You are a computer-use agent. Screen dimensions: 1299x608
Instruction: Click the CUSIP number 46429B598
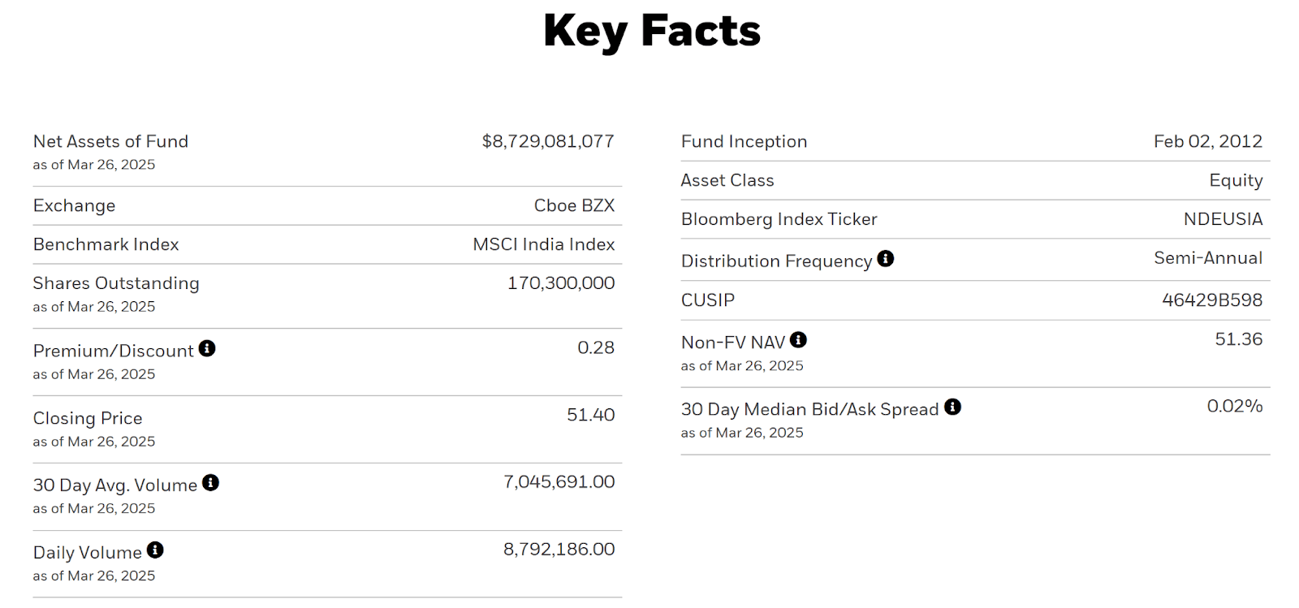pos(1211,300)
